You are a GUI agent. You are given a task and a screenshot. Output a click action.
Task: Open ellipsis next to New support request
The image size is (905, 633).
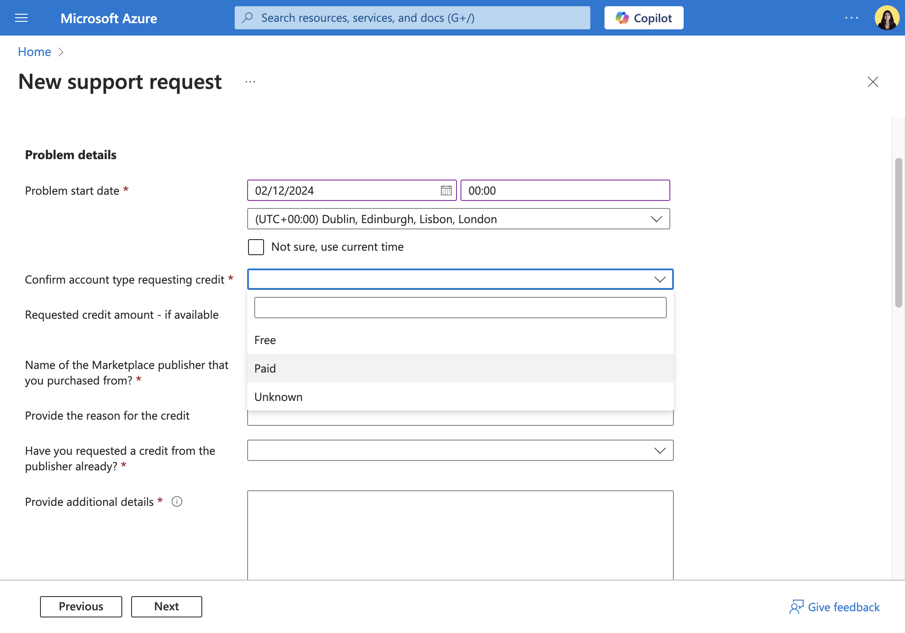[250, 82]
